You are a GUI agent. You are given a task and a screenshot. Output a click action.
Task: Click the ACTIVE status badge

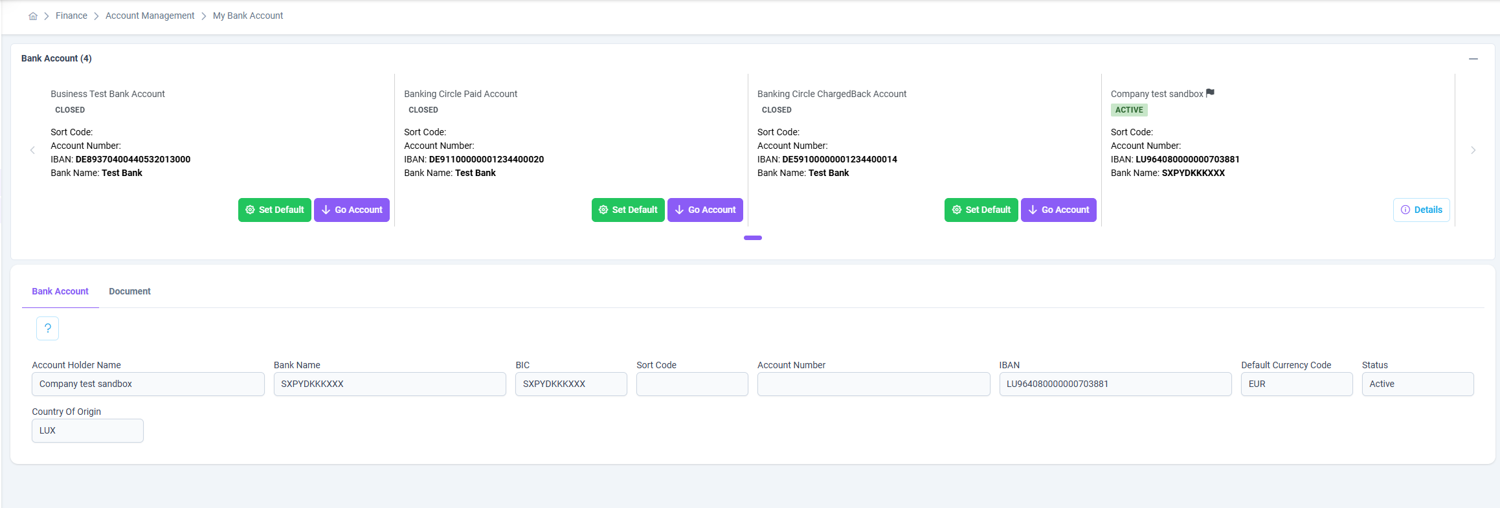click(1129, 110)
